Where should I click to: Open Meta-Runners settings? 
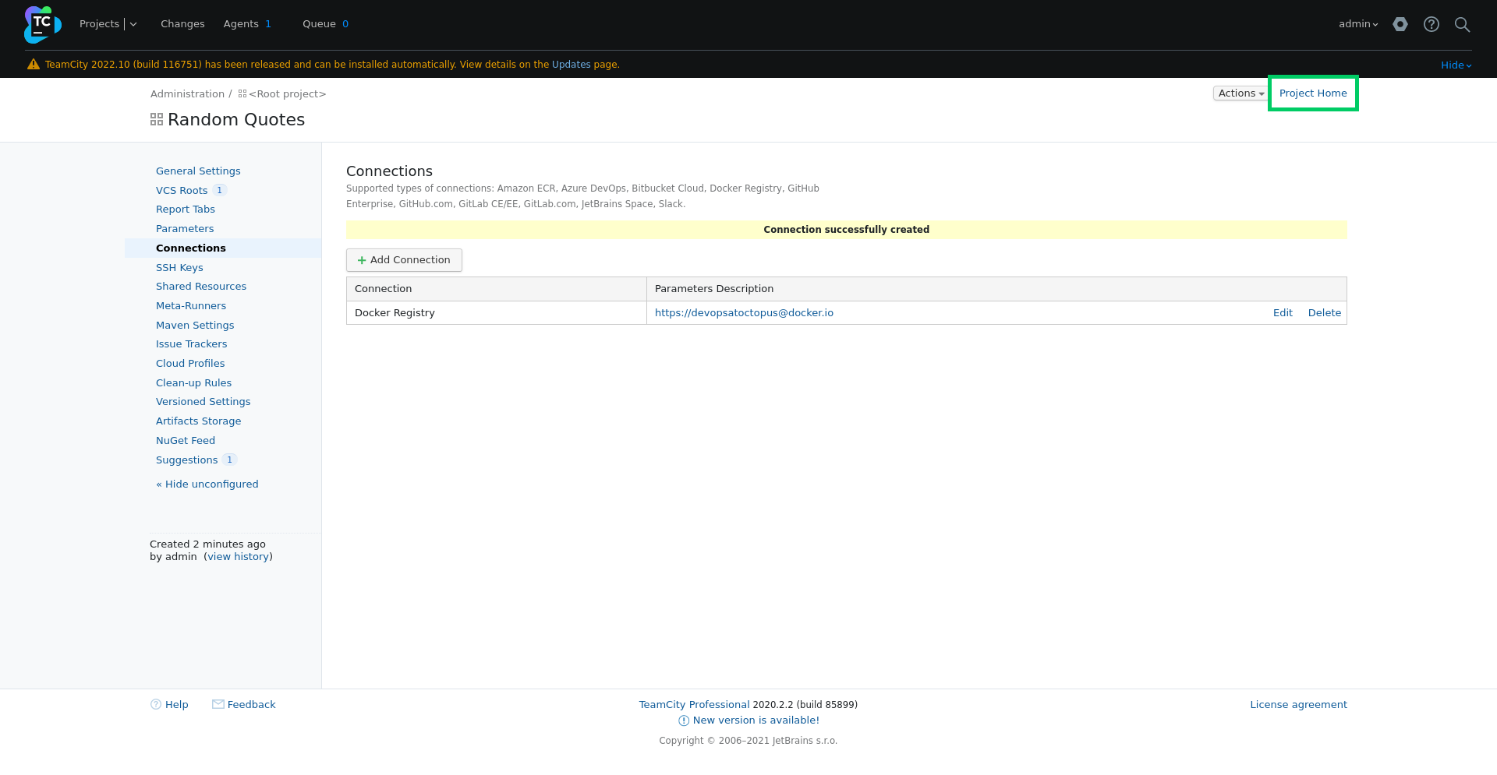point(191,306)
